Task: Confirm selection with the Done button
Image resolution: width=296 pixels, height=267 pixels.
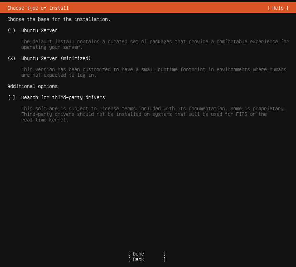Action: (147, 254)
